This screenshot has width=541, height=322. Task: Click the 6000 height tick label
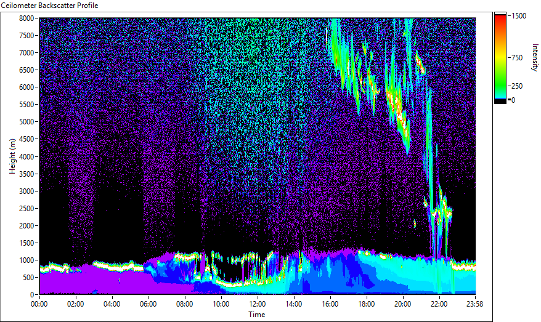pyautogui.click(x=26, y=87)
